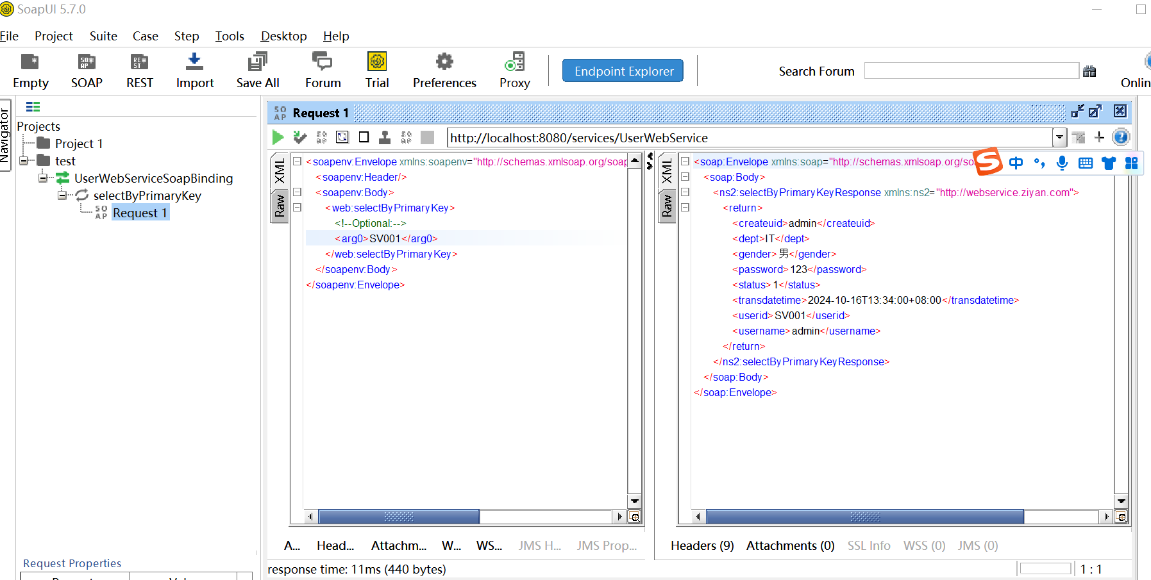Viewport: 1151px width, 580px height.
Task: Toggle Sogou punctuation mode icon
Action: [x=1039, y=163]
